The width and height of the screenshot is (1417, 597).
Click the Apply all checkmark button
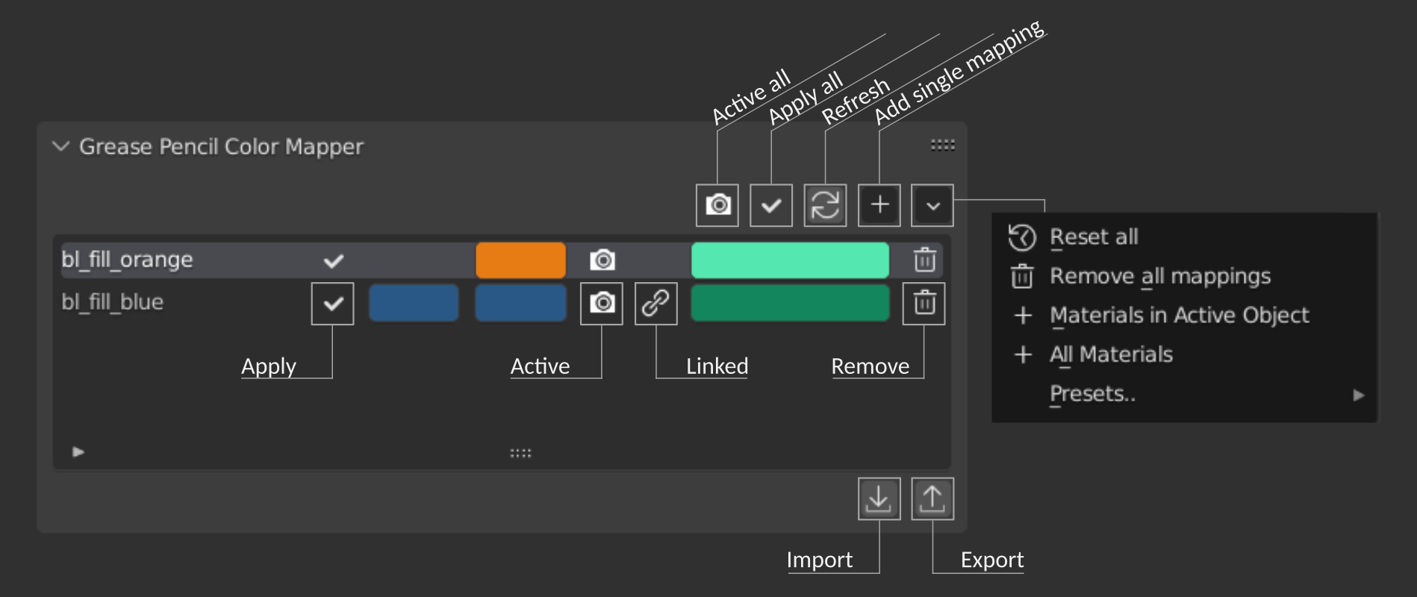click(771, 204)
